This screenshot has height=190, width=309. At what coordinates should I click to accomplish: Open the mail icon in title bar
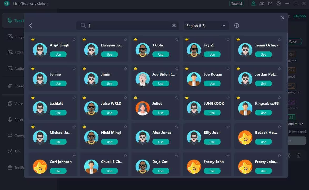[270, 3]
